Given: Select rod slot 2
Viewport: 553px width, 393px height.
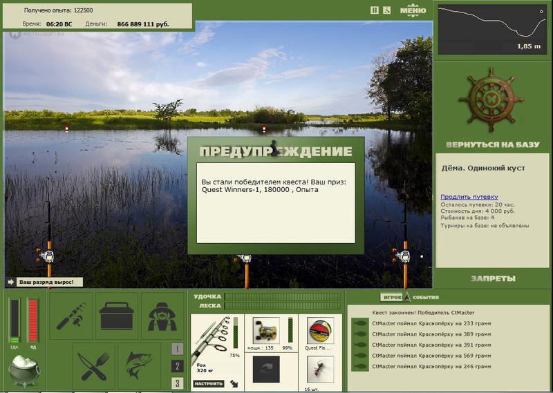Looking at the screenshot, I should tap(178, 366).
